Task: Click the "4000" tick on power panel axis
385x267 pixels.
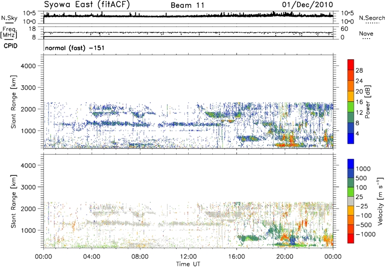Action: (28, 66)
